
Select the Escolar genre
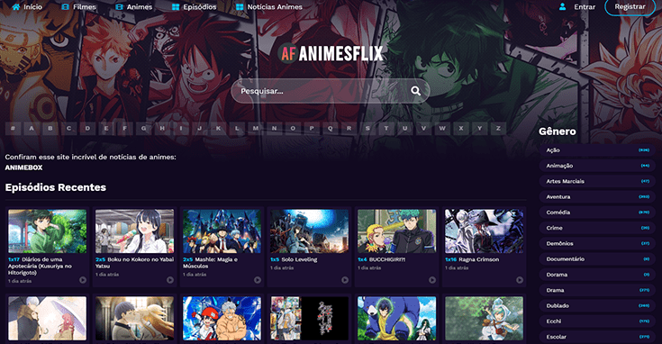(x=597, y=337)
